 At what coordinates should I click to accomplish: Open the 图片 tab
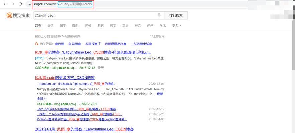pos(76,26)
